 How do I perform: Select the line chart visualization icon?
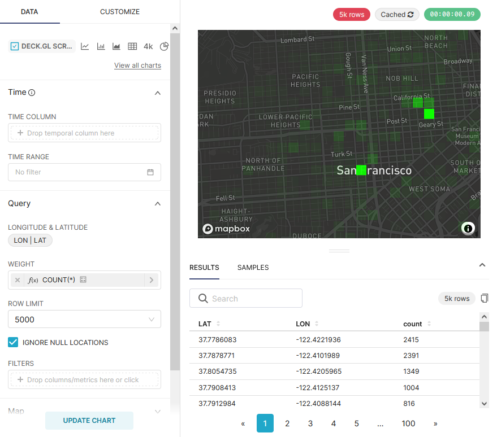coord(85,46)
